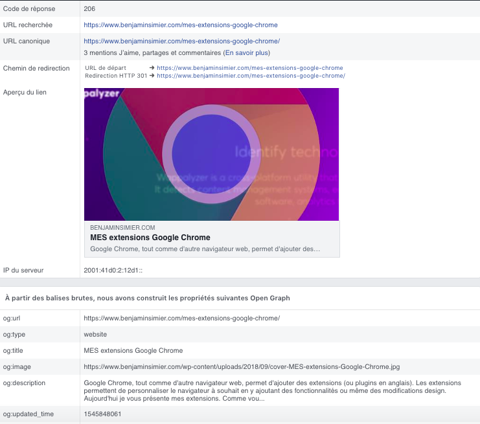
Task: Click the Chemin de redirection label
Action: [36, 69]
